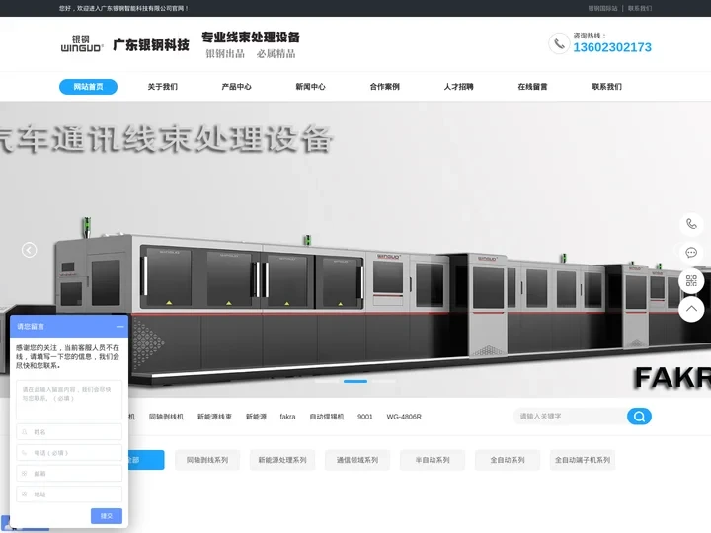Go to previous banner slide arrow
711x533 pixels.
pos(29,250)
